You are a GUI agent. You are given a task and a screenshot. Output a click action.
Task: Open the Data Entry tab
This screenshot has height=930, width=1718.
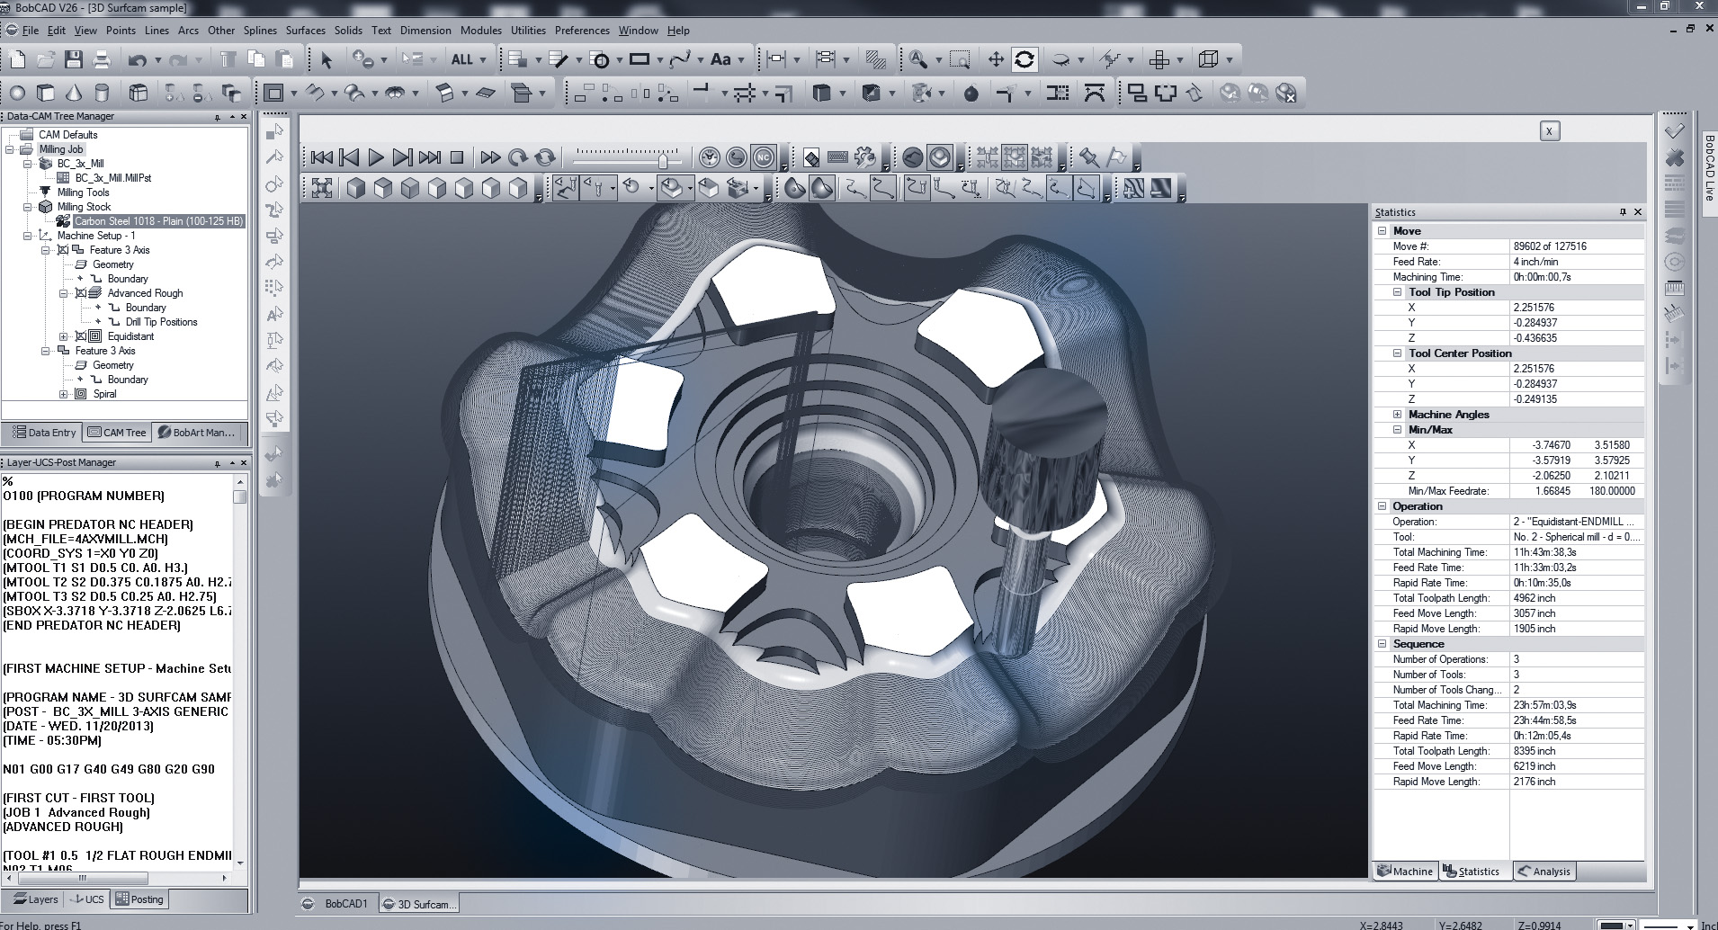43,433
